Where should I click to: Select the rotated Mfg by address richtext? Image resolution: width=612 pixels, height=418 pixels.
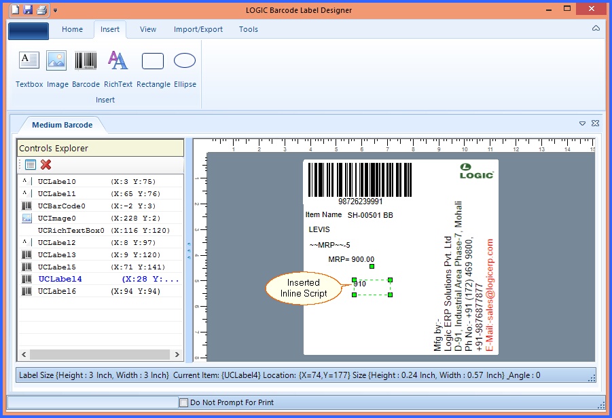(x=464, y=276)
